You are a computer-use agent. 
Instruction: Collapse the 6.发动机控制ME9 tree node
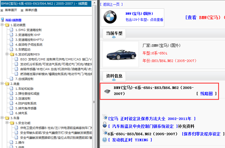click(7, 54)
